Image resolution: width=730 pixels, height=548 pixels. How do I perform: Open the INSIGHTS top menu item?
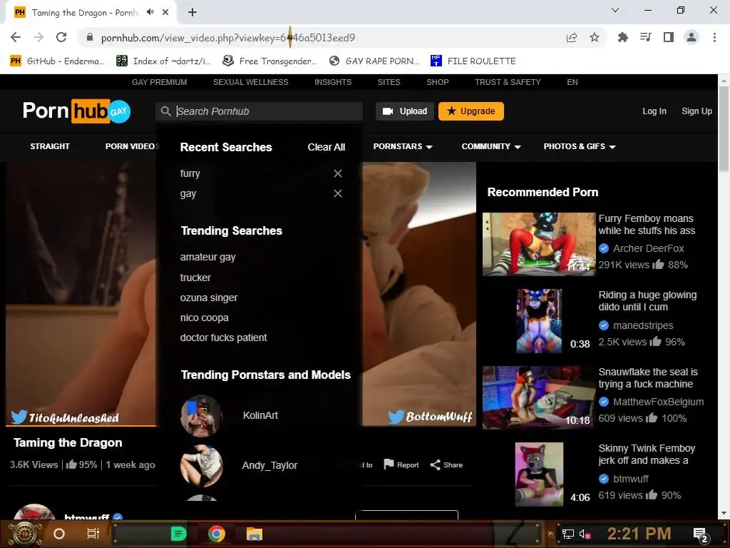point(333,82)
